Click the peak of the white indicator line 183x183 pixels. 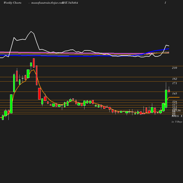[x=31, y=31]
